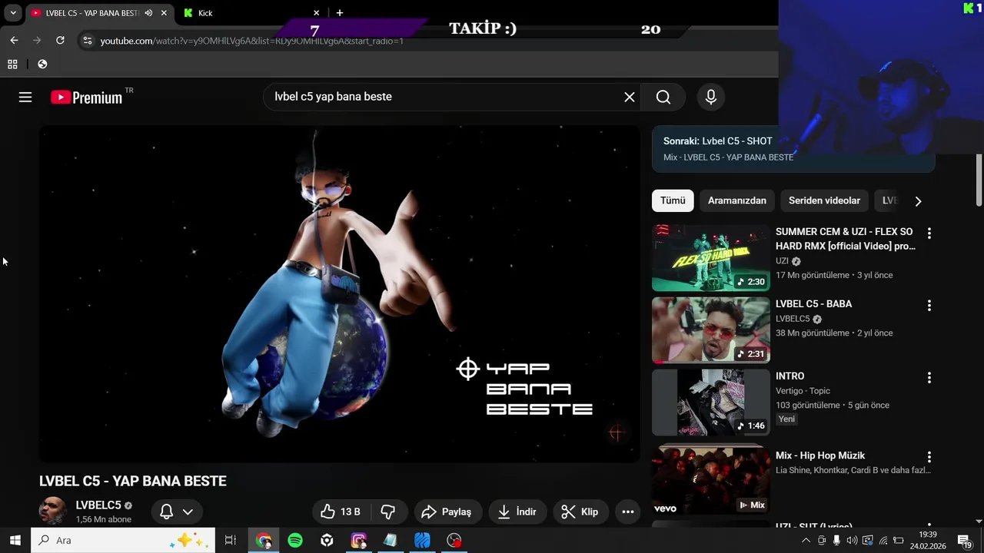Select the Tümü filter chip
Viewport: 984px width, 553px height.
[x=673, y=200]
